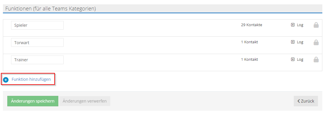Expand the Log plus icon for Spieler

[293, 25]
